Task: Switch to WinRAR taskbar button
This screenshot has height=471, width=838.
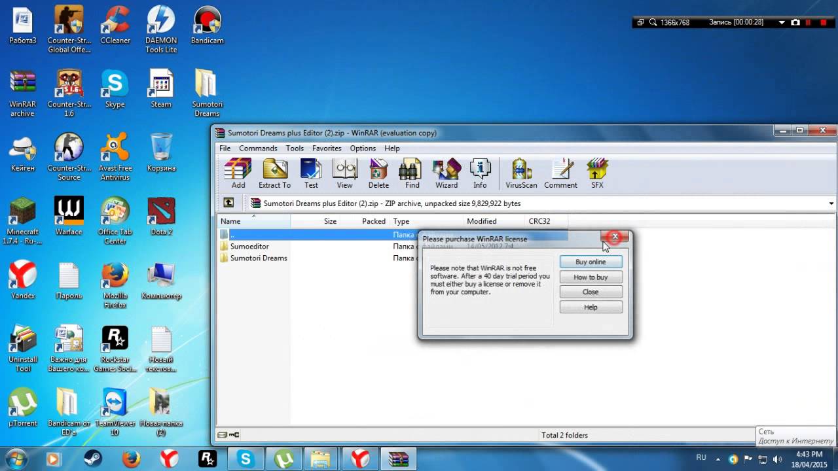Action: tap(397, 459)
